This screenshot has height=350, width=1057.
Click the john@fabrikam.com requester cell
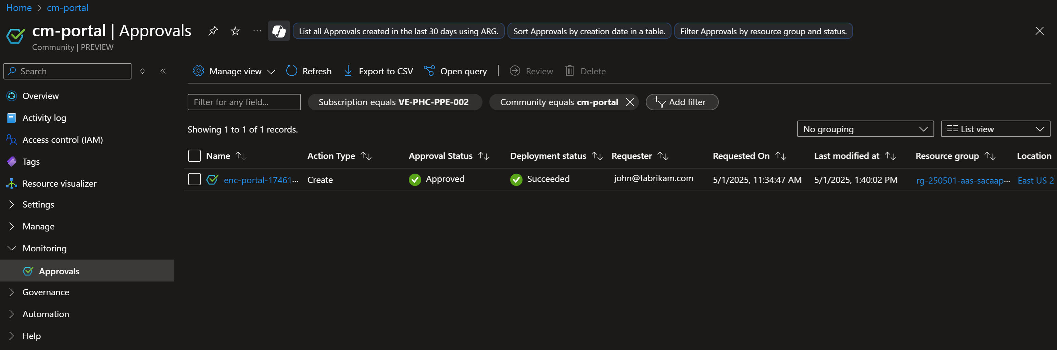(x=654, y=178)
